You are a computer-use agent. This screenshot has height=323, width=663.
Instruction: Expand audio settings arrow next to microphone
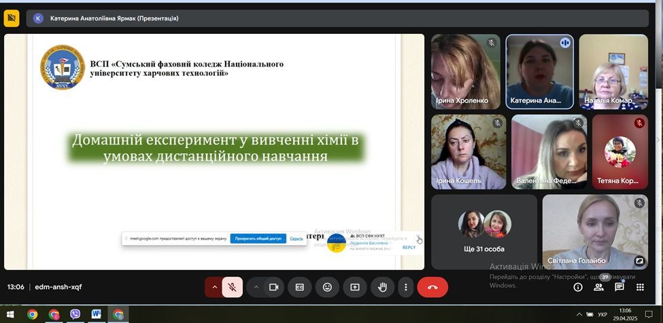[x=215, y=287]
